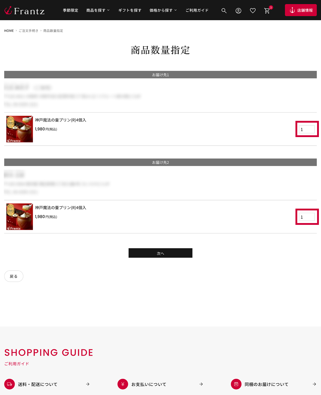Open the account profile icon

pos(238,11)
